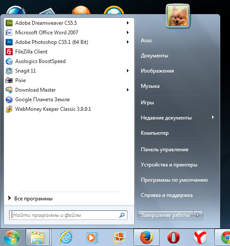
Task: Open Панель управления
Action: [164, 150]
